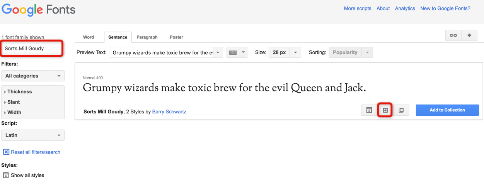This screenshot has height=184, width=484.
Task: Toggle Show all styles option
Action: pos(24,175)
